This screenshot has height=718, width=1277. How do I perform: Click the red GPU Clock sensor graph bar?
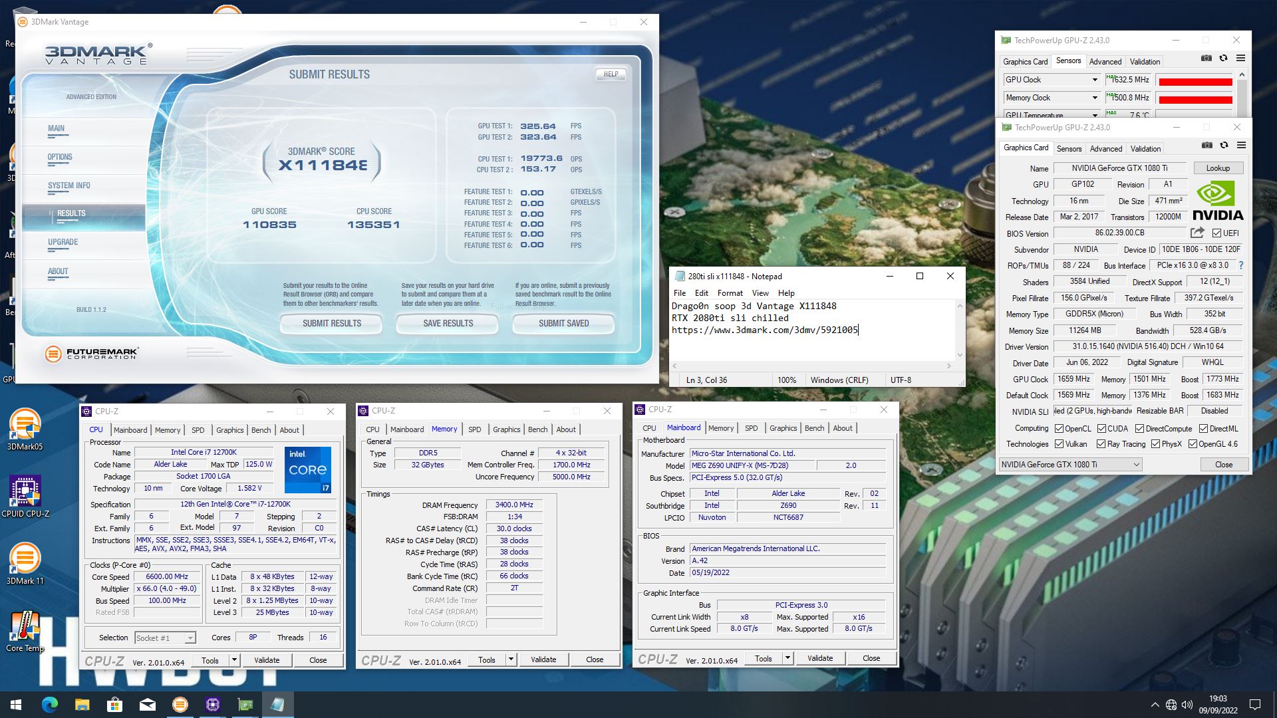point(1195,82)
